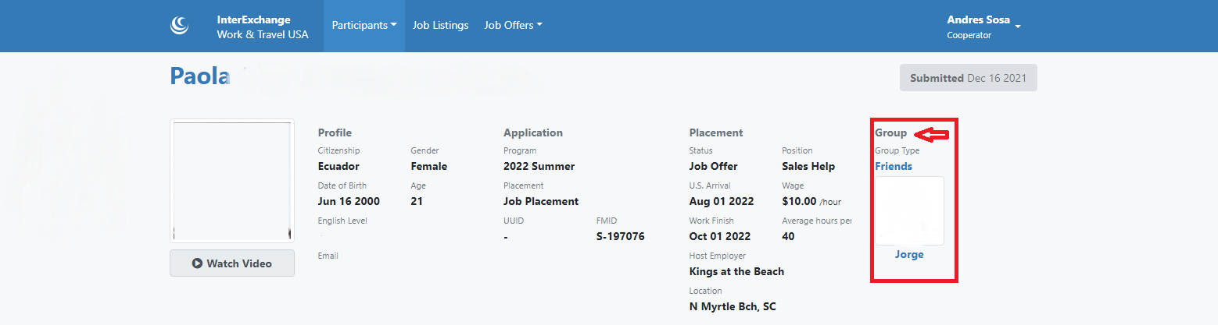This screenshot has width=1218, height=325.
Task: Go to the Job Listings page
Action: (x=441, y=25)
